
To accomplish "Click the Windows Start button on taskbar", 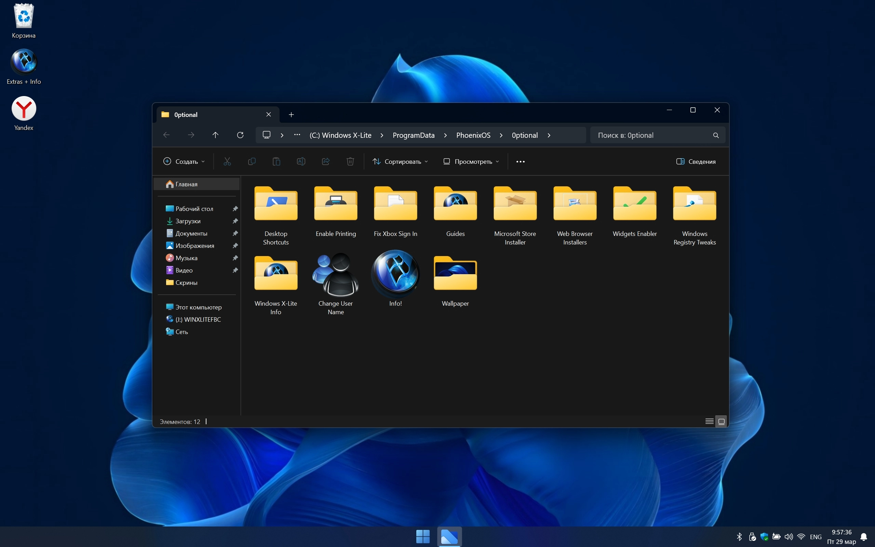I will pos(423,536).
